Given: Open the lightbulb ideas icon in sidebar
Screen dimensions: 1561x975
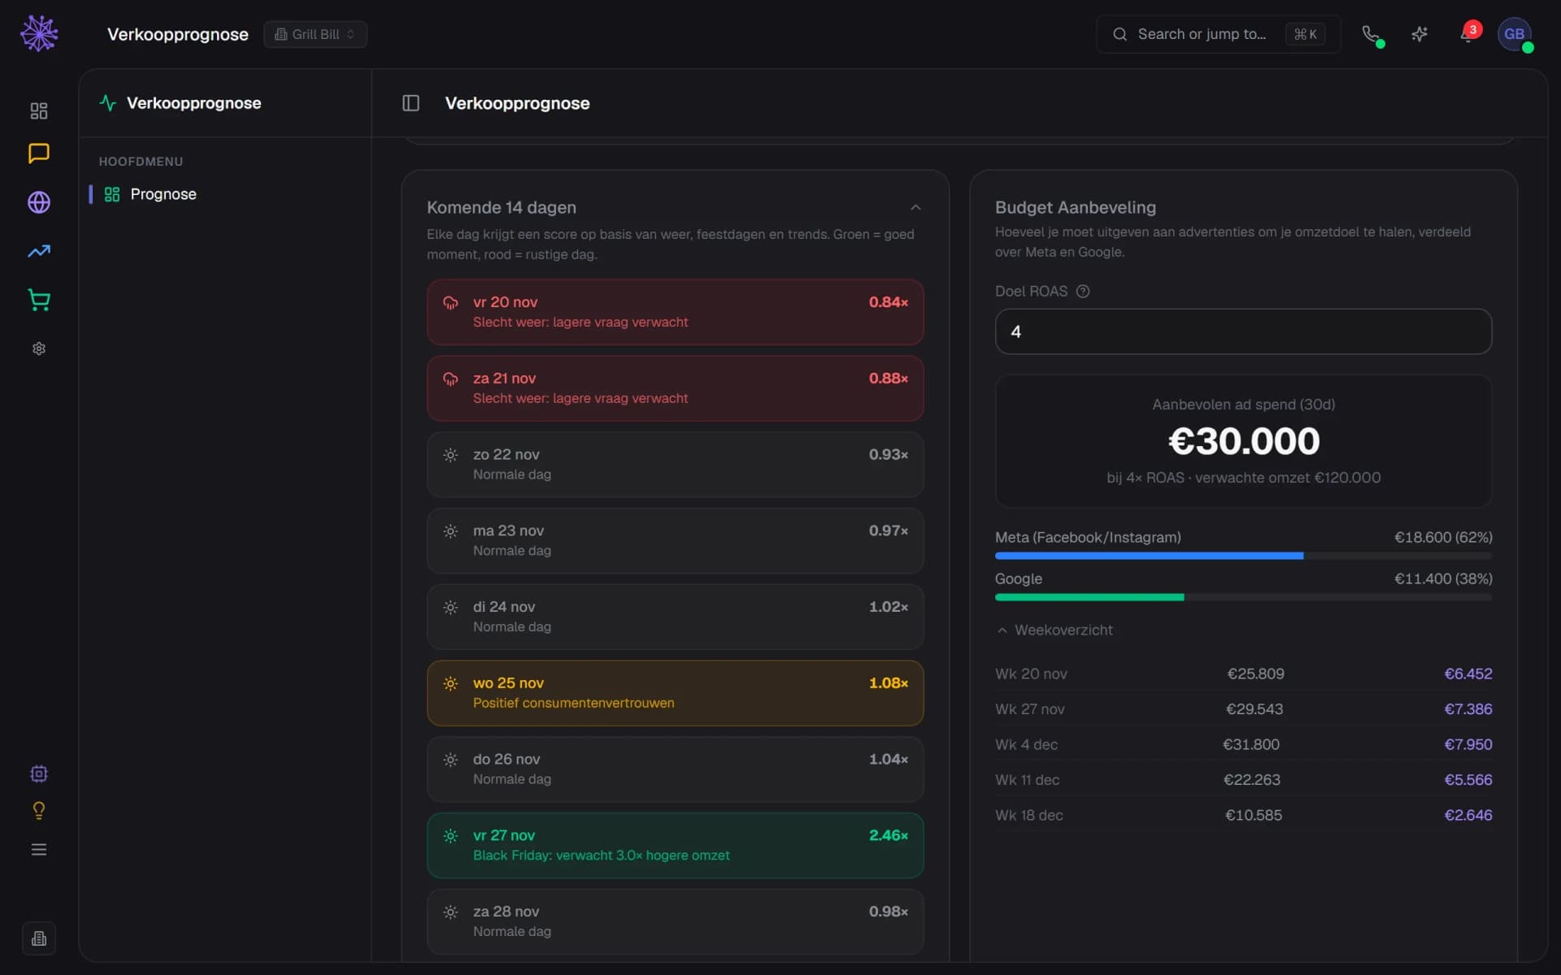Looking at the screenshot, I should coord(39,811).
